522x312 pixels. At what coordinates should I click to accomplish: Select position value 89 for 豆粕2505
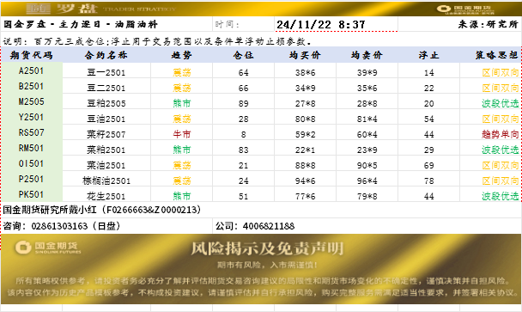pyautogui.click(x=243, y=103)
